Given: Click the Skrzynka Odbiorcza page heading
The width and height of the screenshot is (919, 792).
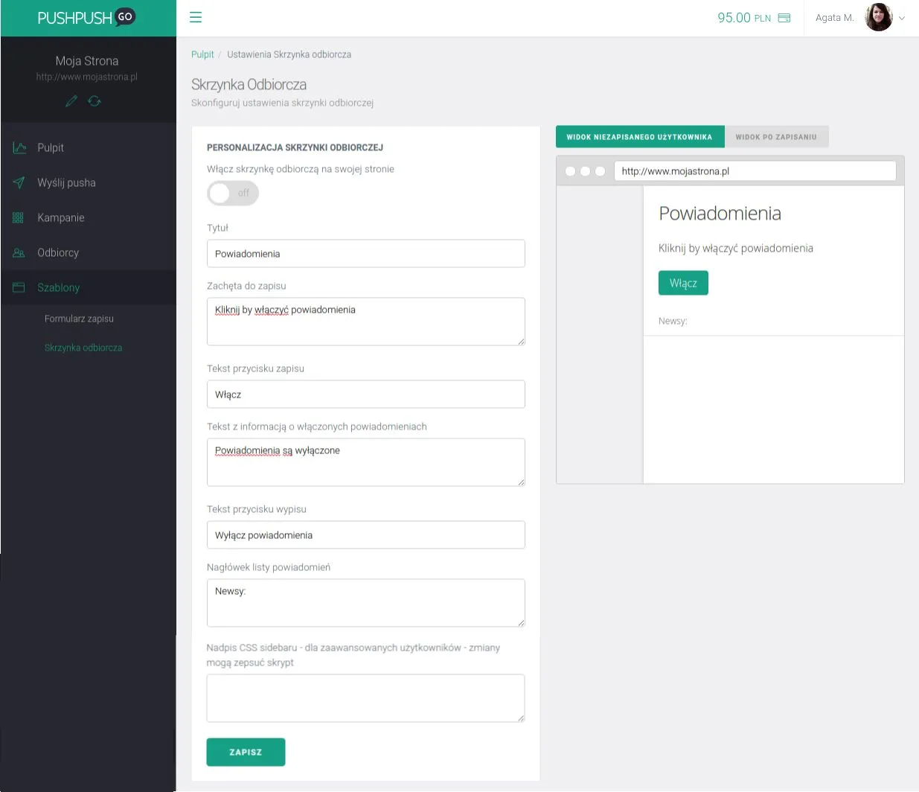Looking at the screenshot, I should click(x=249, y=85).
